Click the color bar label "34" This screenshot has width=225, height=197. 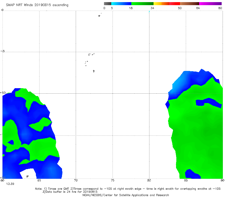[x=152, y=8]
